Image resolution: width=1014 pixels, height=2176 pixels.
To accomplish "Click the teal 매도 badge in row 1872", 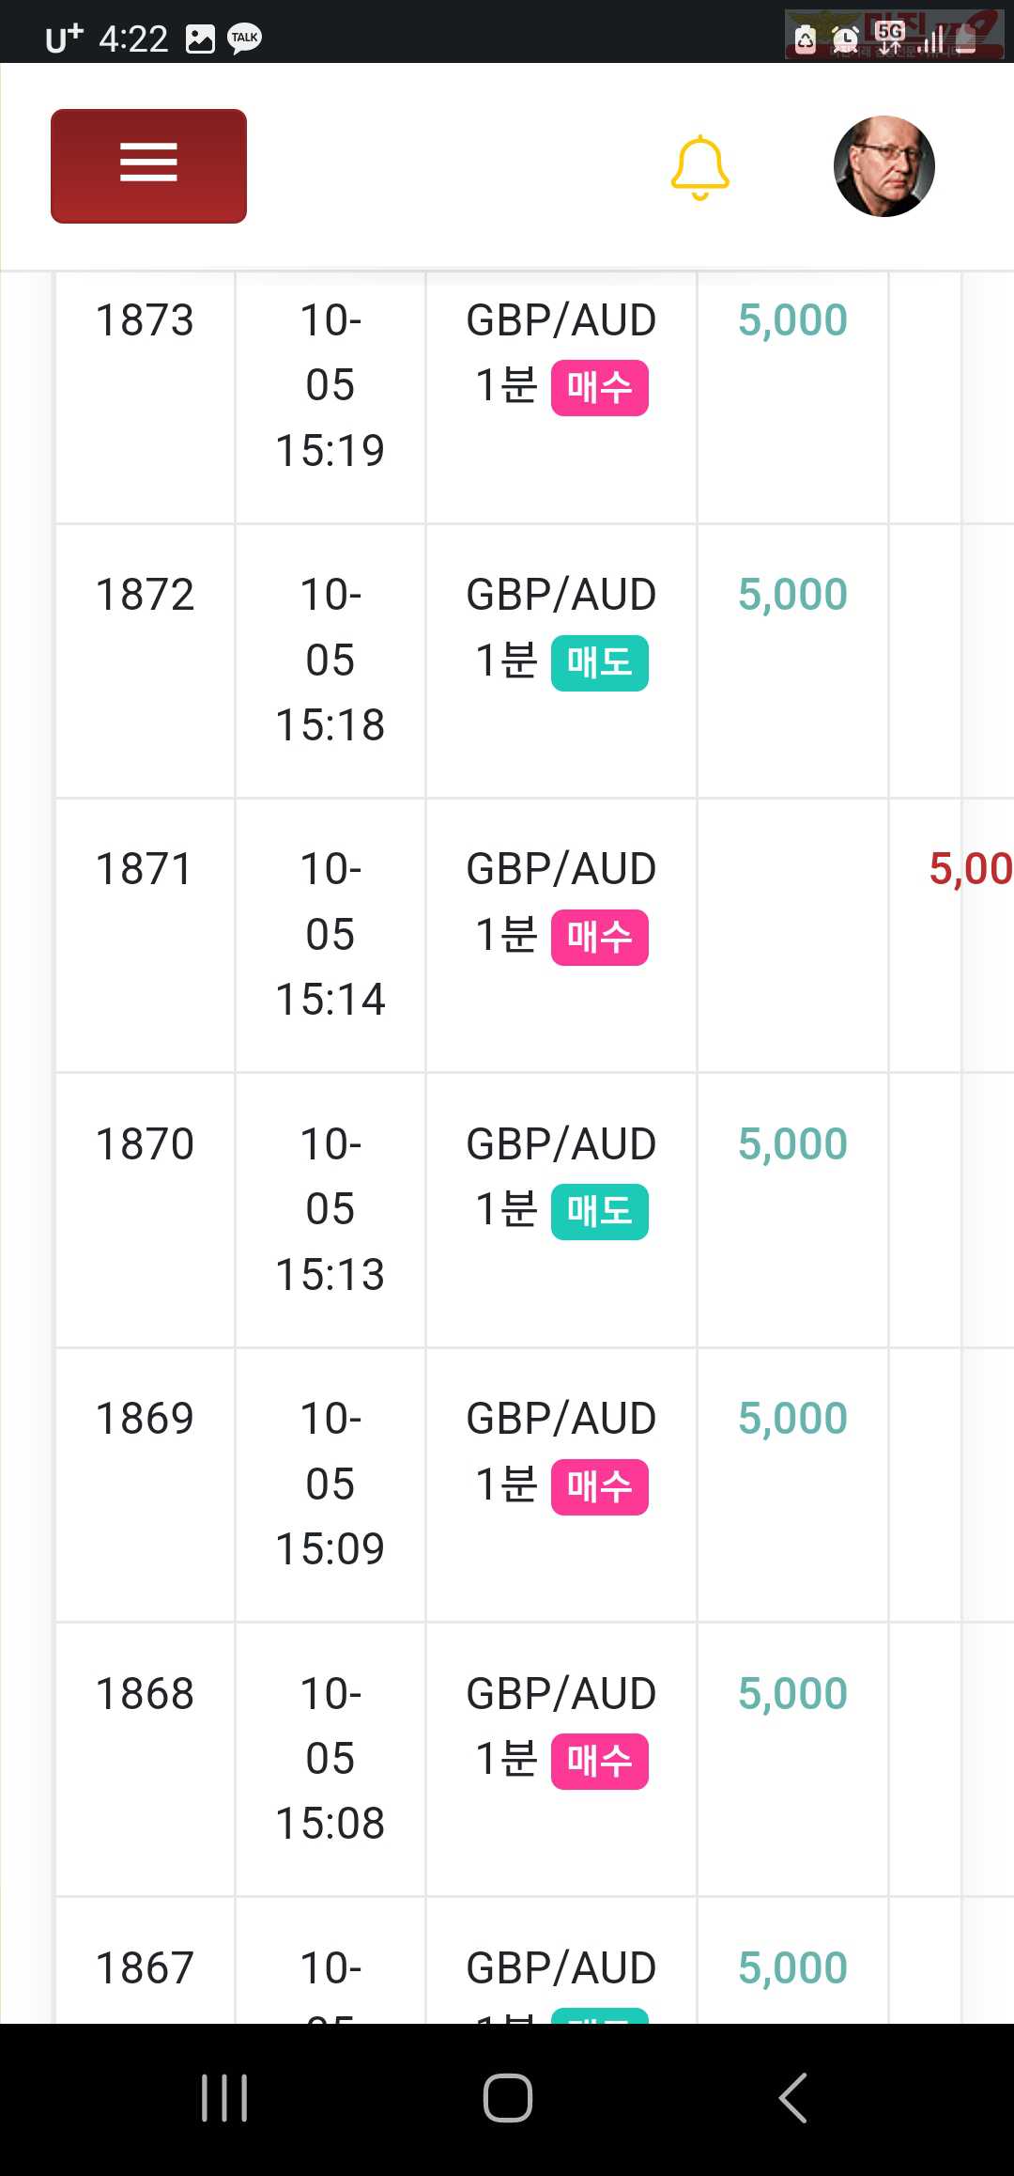I will [600, 662].
